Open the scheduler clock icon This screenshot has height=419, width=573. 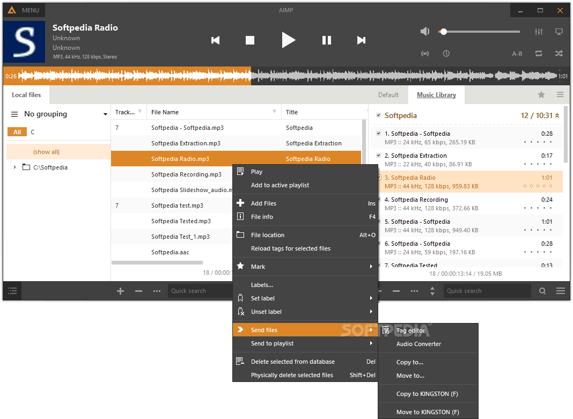(x=446, y=54)
